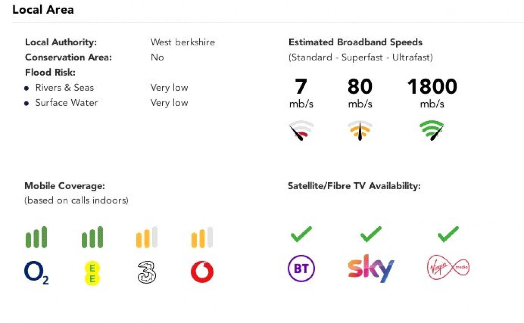Click the green ultrafast speed gauge icon

[432, 130]
